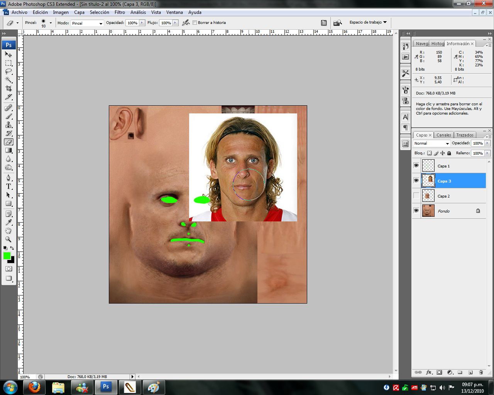Toggle Quick Mask mode
494x395 pixels.
[8, 268]
